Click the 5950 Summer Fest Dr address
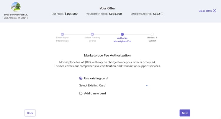 pyautogui.click(x=16, y=15)
